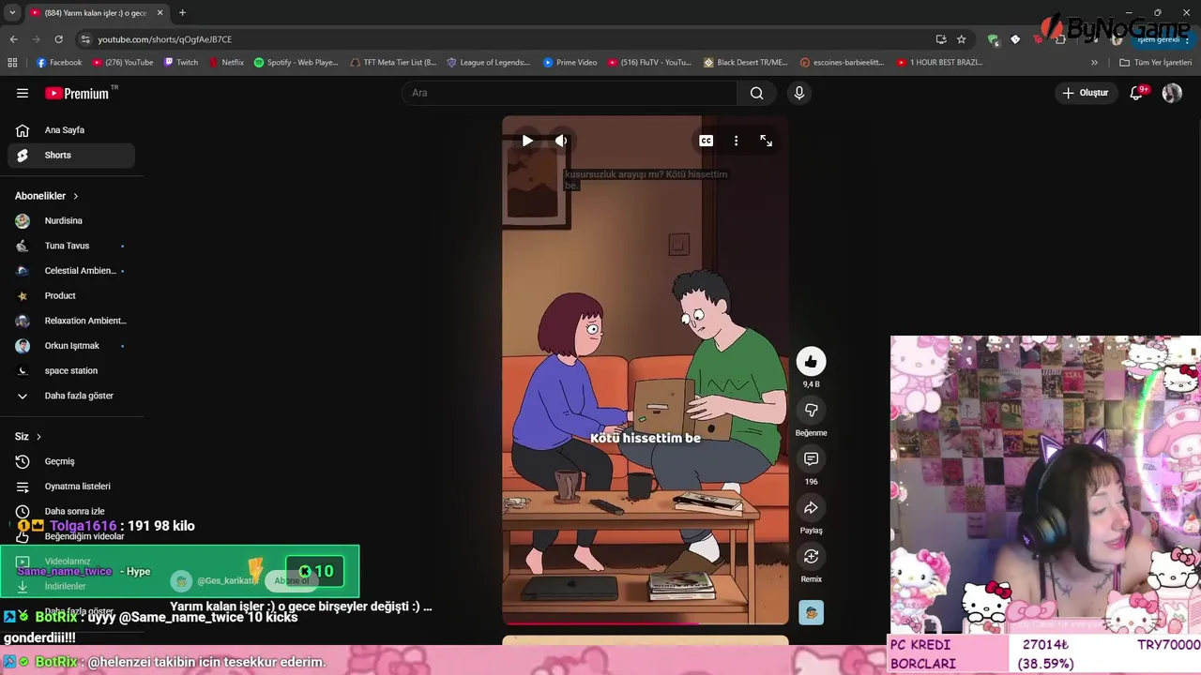
Task: Open the browser apps grid icon
Action: coord(12,63)
